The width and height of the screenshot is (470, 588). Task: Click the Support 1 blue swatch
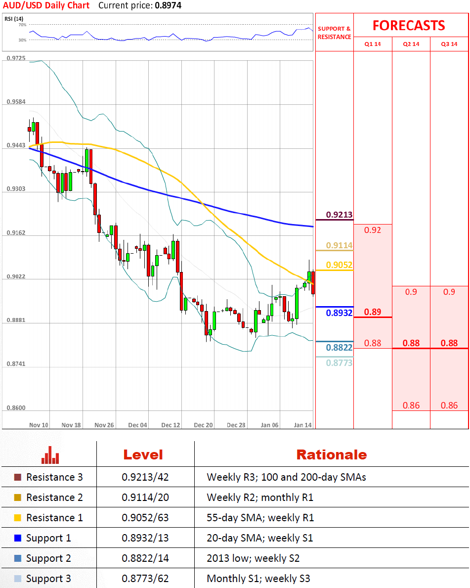point(18,538)
